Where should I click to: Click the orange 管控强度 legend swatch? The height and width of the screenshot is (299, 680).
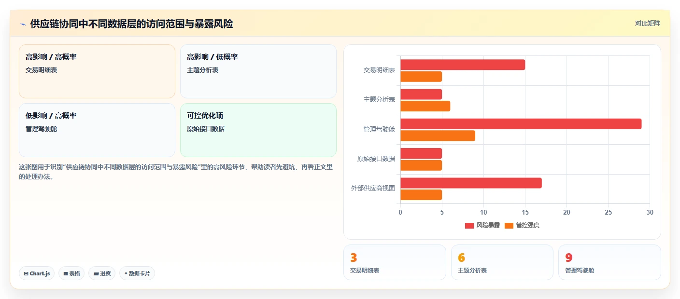pyautogui.click(x=509, y=226)
